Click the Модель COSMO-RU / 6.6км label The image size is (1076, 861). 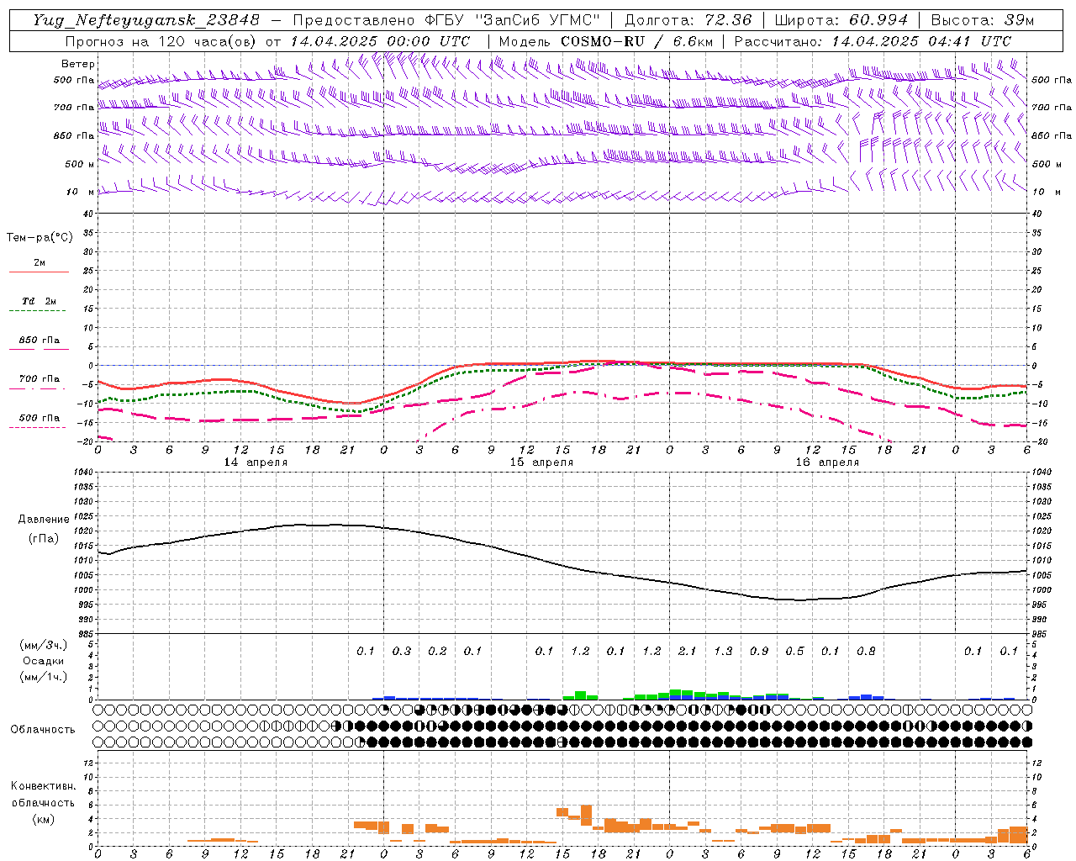click(x=606, y=41)
